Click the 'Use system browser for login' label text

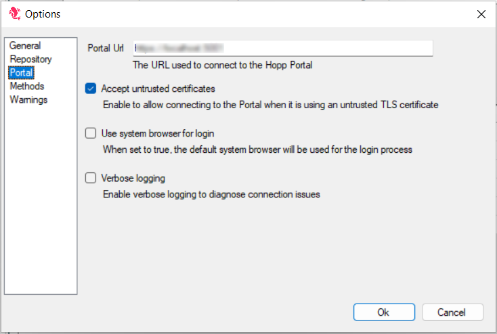[x=157, y=133]
